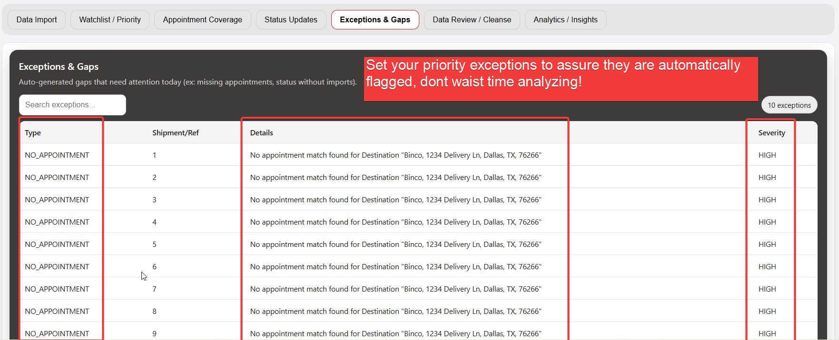Viewport: 839px width, 340px height.
Task: Click details text for shipment 3
Action: click(x=396, y=199)
